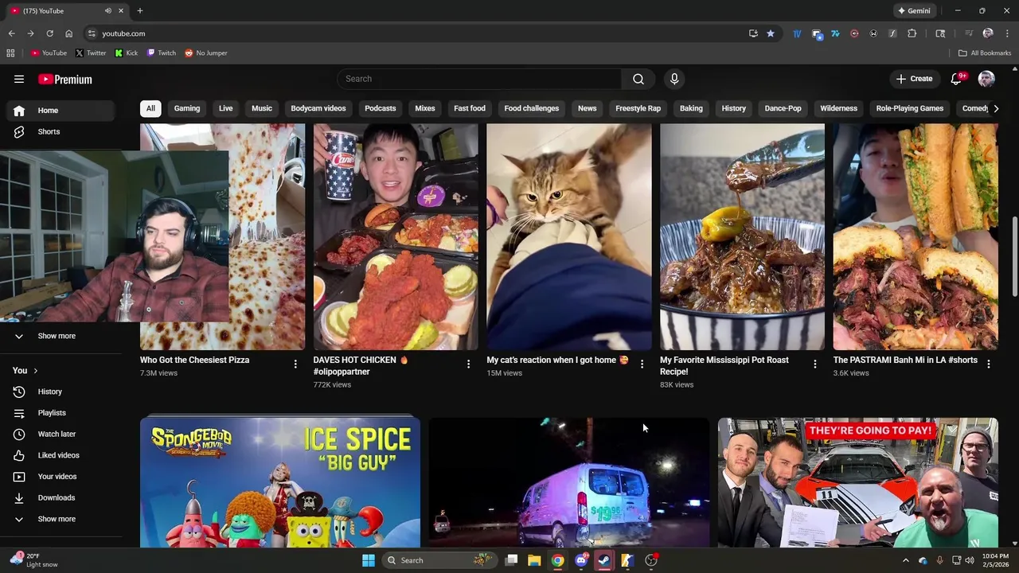
Task: Click the YouTube search input field
Action: pyautogui.click(x=479, y=79)
